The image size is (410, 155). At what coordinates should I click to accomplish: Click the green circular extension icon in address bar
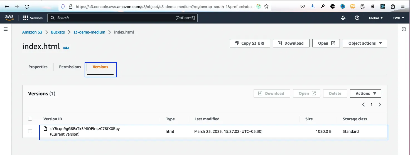[259, 6]
